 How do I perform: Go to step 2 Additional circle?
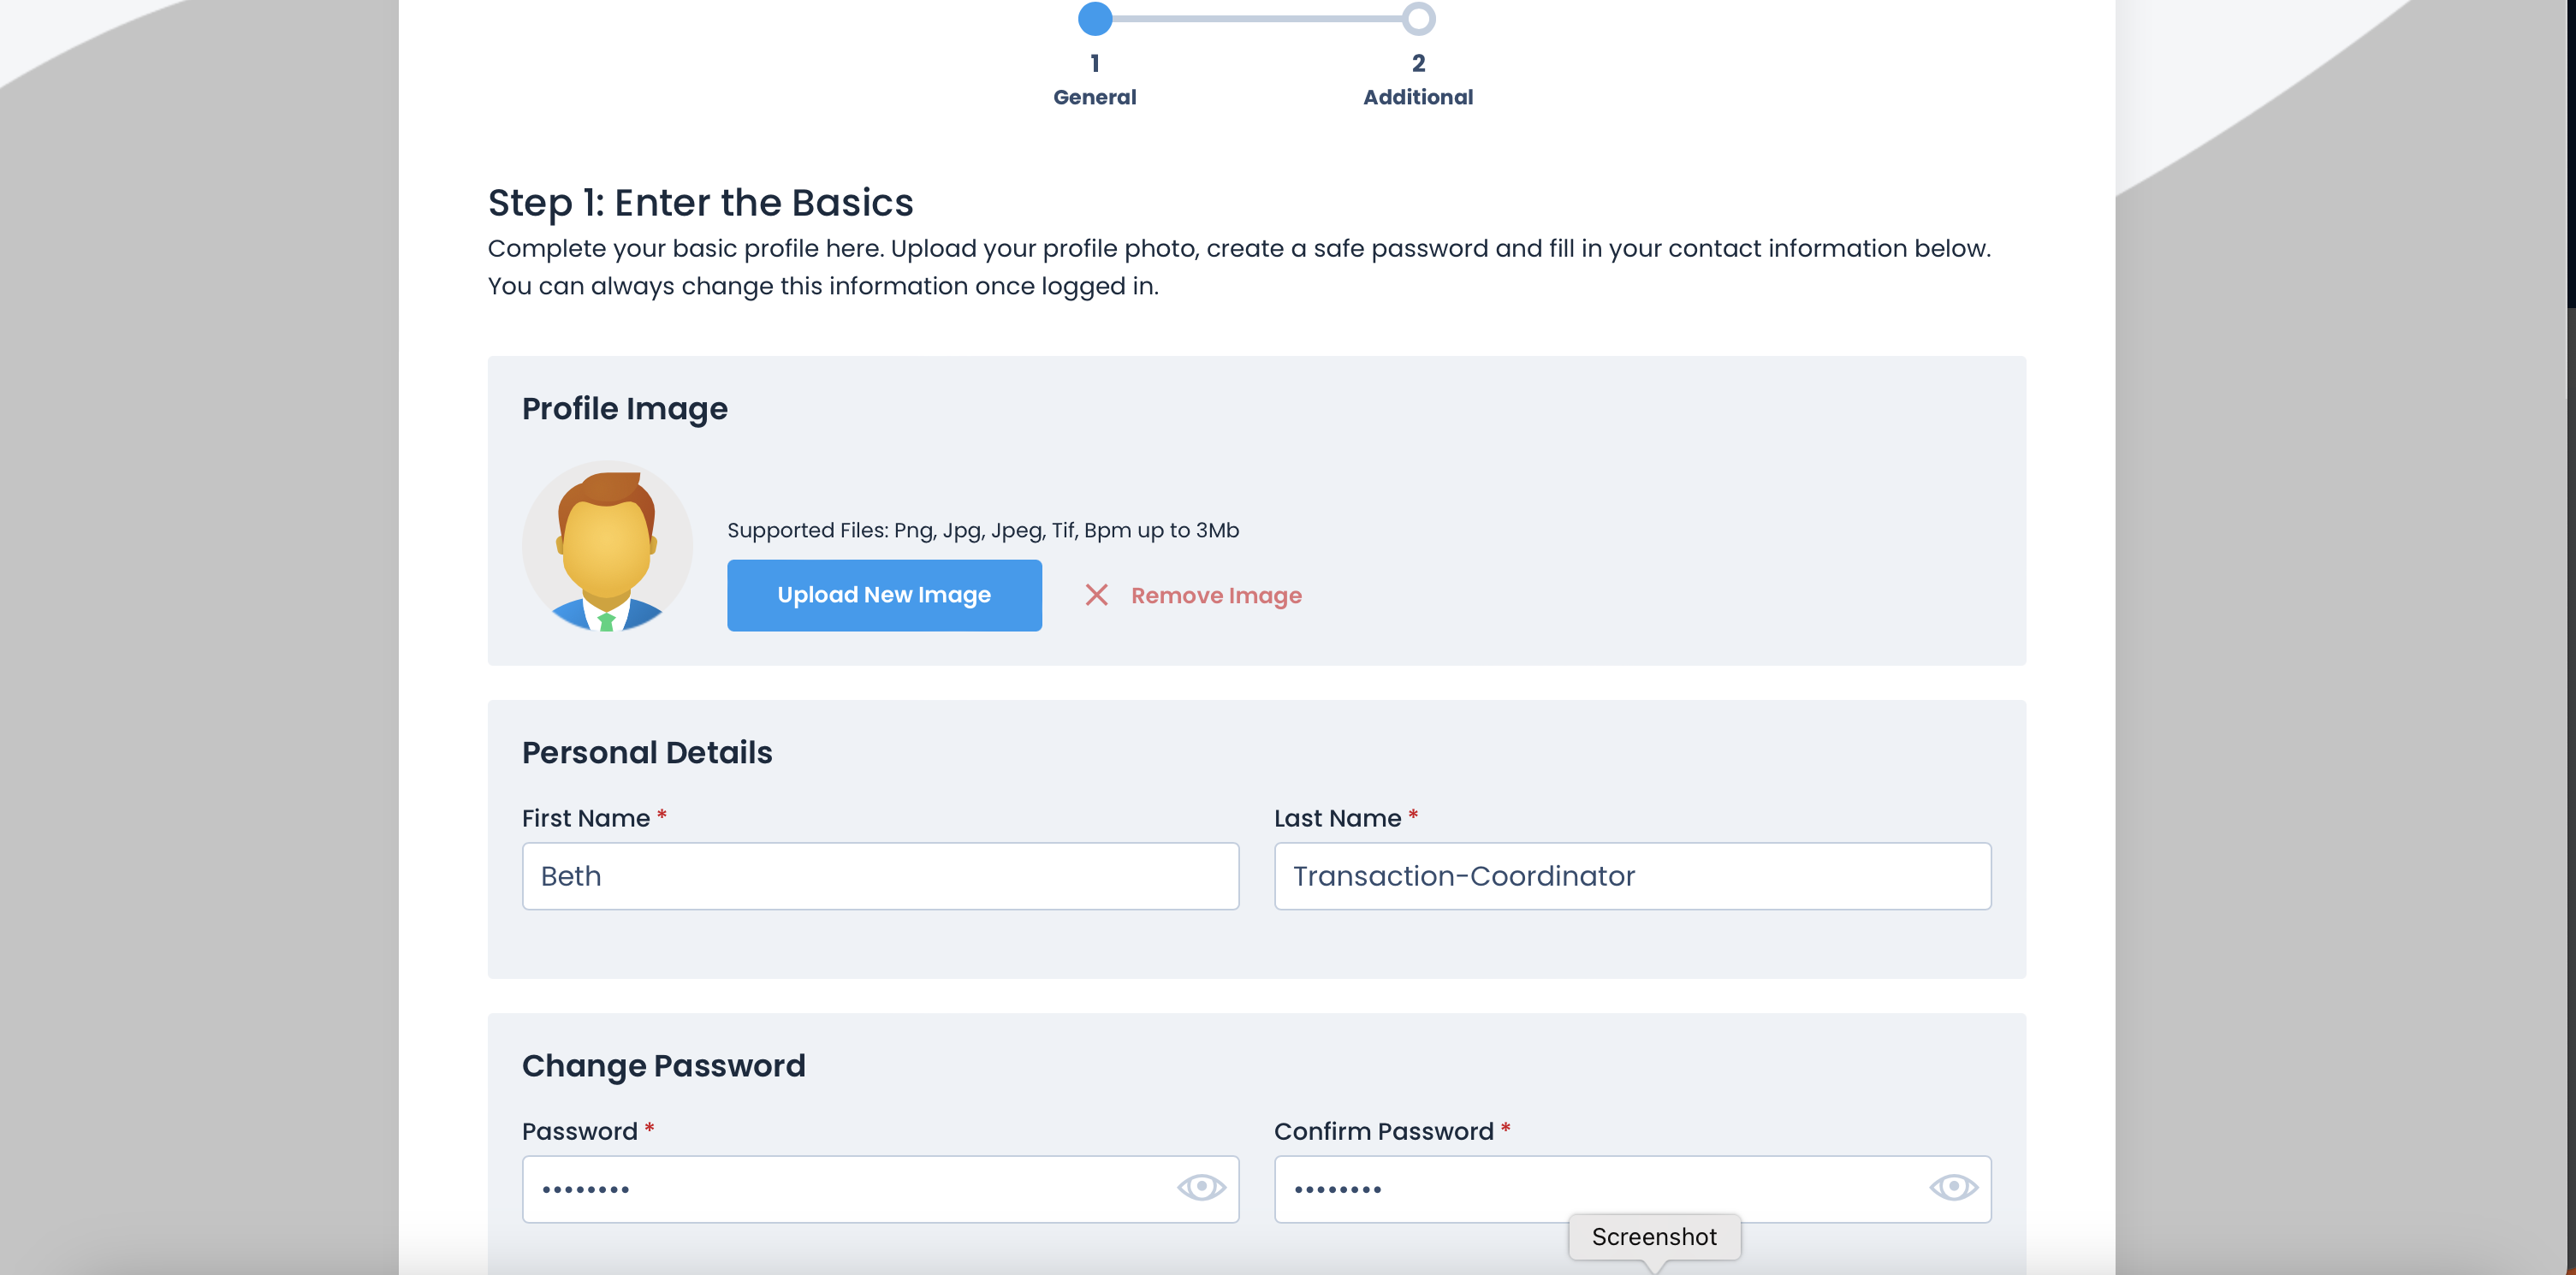point(1418,18)
